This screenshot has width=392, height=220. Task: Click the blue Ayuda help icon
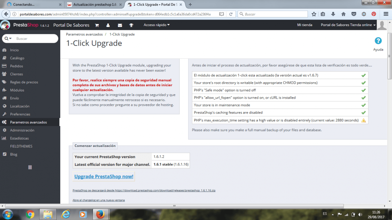tap(378, 41)
